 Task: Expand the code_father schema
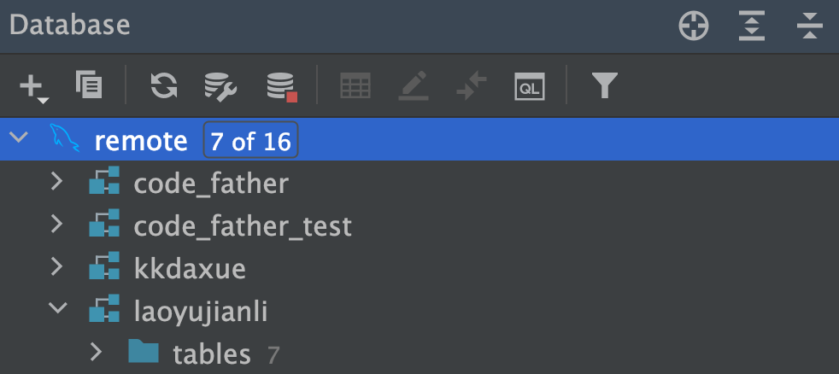(57, 182)
